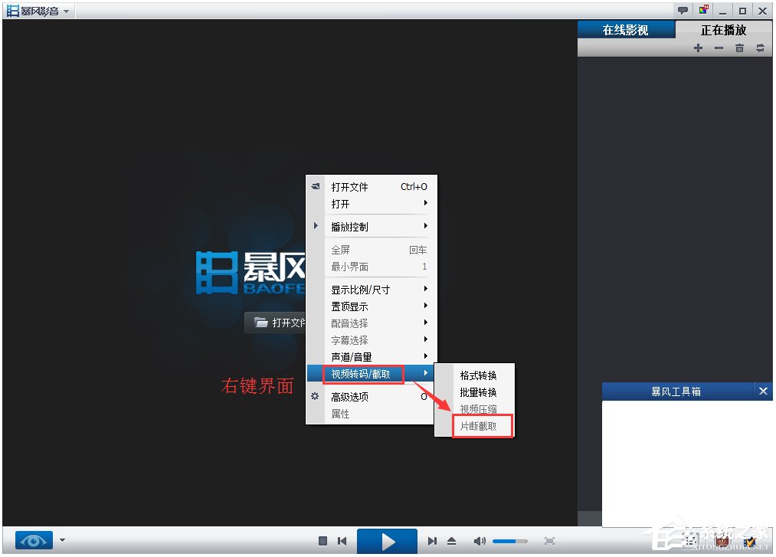Select 最小界面 in the context menu
This screenshot has height=557, width=776.
pos(372,267)
